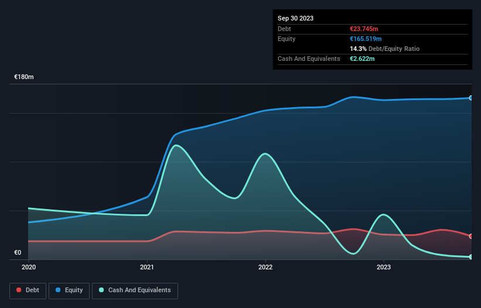The height and width of the screenshot is (308, 481).
Task: Toggle the Debt series legend button
Action: 28,290
